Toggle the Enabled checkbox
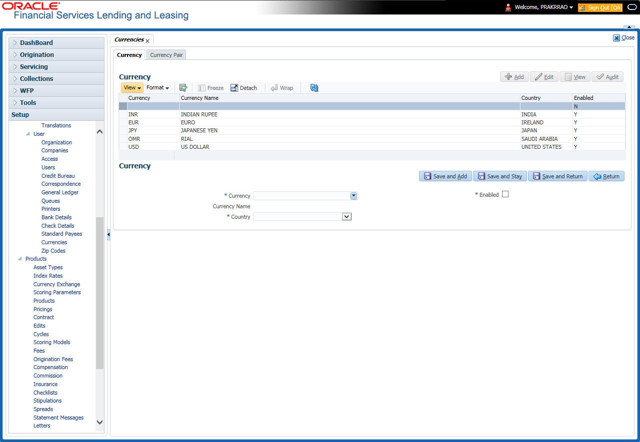The width and height of the screenshot is (640, 442). [505, 194]
